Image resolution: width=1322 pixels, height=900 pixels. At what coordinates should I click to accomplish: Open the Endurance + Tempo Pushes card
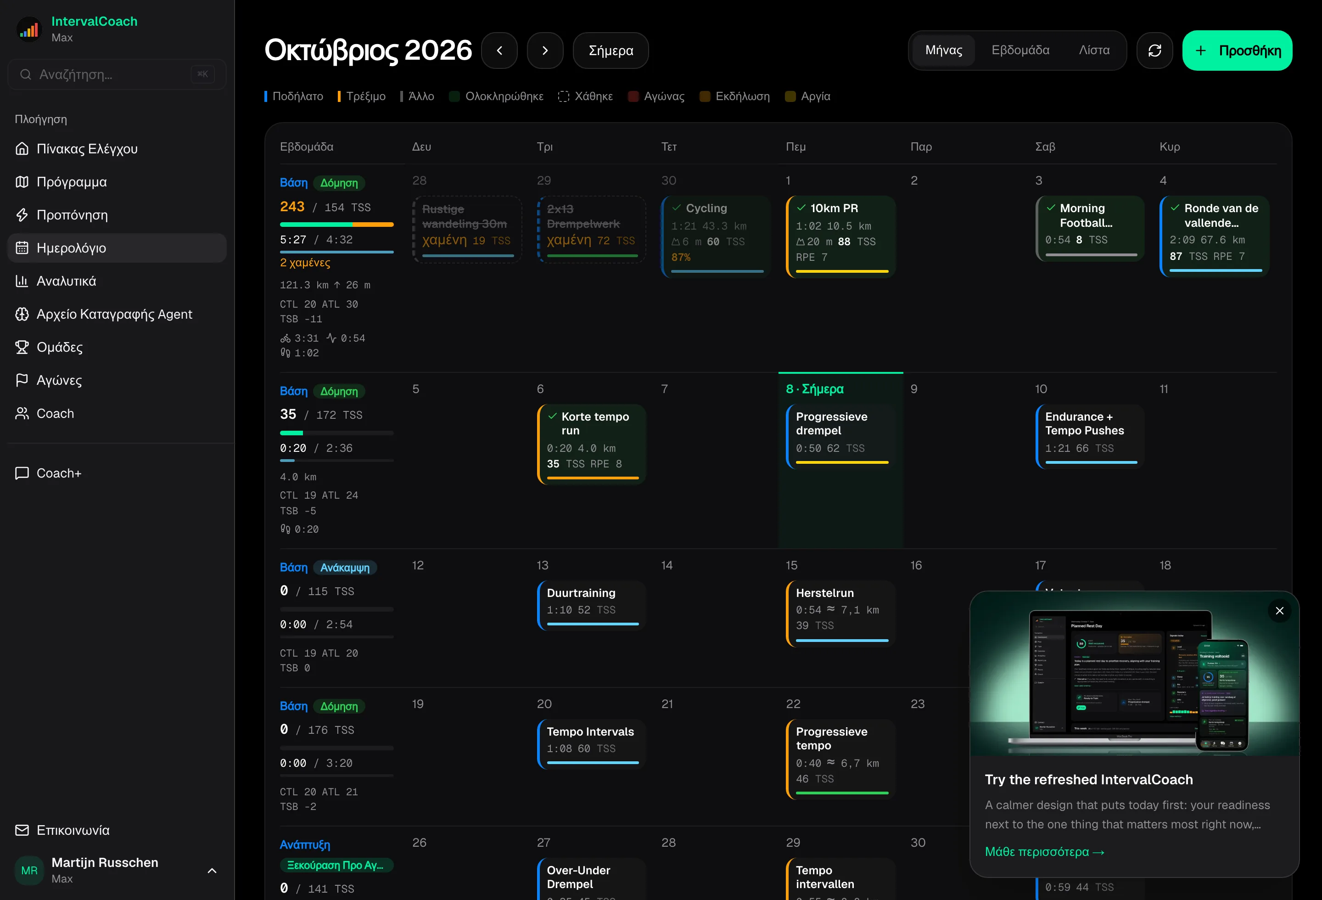tap(1090, 436)
